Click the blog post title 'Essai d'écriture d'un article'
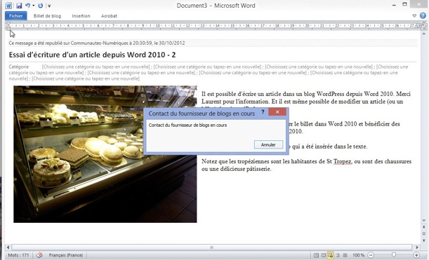The width and height of the screenshot is (429, 260). [92, 55]
